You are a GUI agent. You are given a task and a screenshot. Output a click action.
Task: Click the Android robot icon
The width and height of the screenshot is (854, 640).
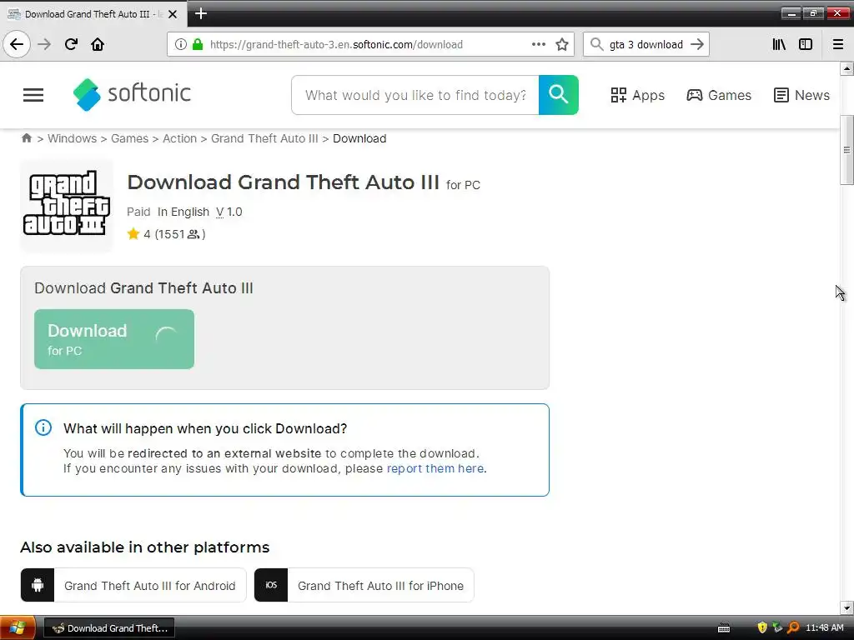coord(38,585)
